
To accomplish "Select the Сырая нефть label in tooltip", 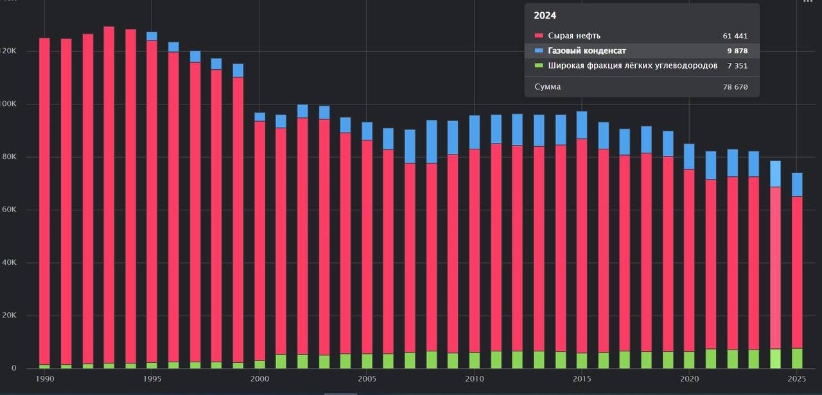I will pos(570,36).
